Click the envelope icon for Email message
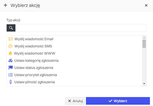This screenshot has height=106, width=153. [x=10, y=39]
